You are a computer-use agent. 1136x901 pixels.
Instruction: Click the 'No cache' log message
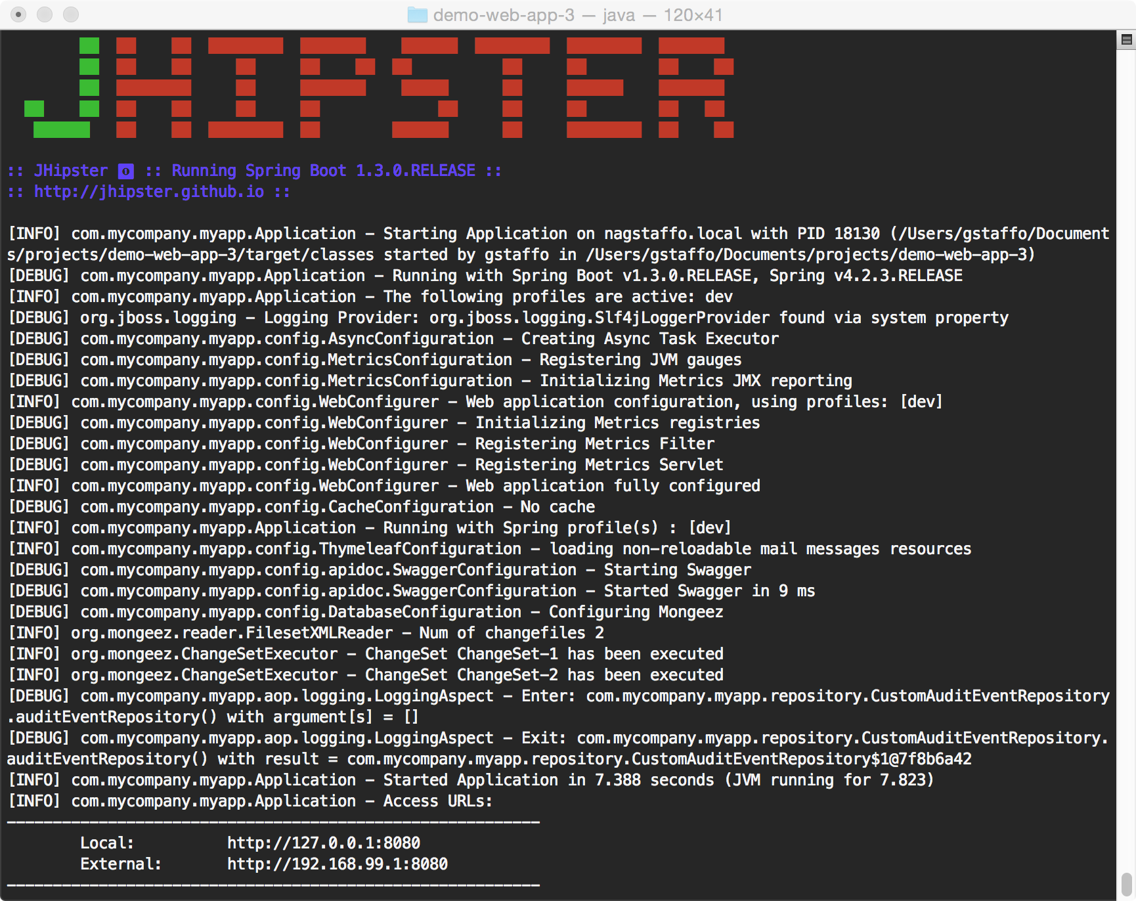pyautogui.click(x=558, y=507)
